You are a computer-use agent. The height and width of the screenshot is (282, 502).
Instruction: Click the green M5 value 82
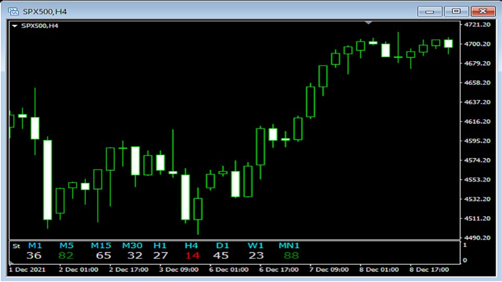click(x=66, y=255)
